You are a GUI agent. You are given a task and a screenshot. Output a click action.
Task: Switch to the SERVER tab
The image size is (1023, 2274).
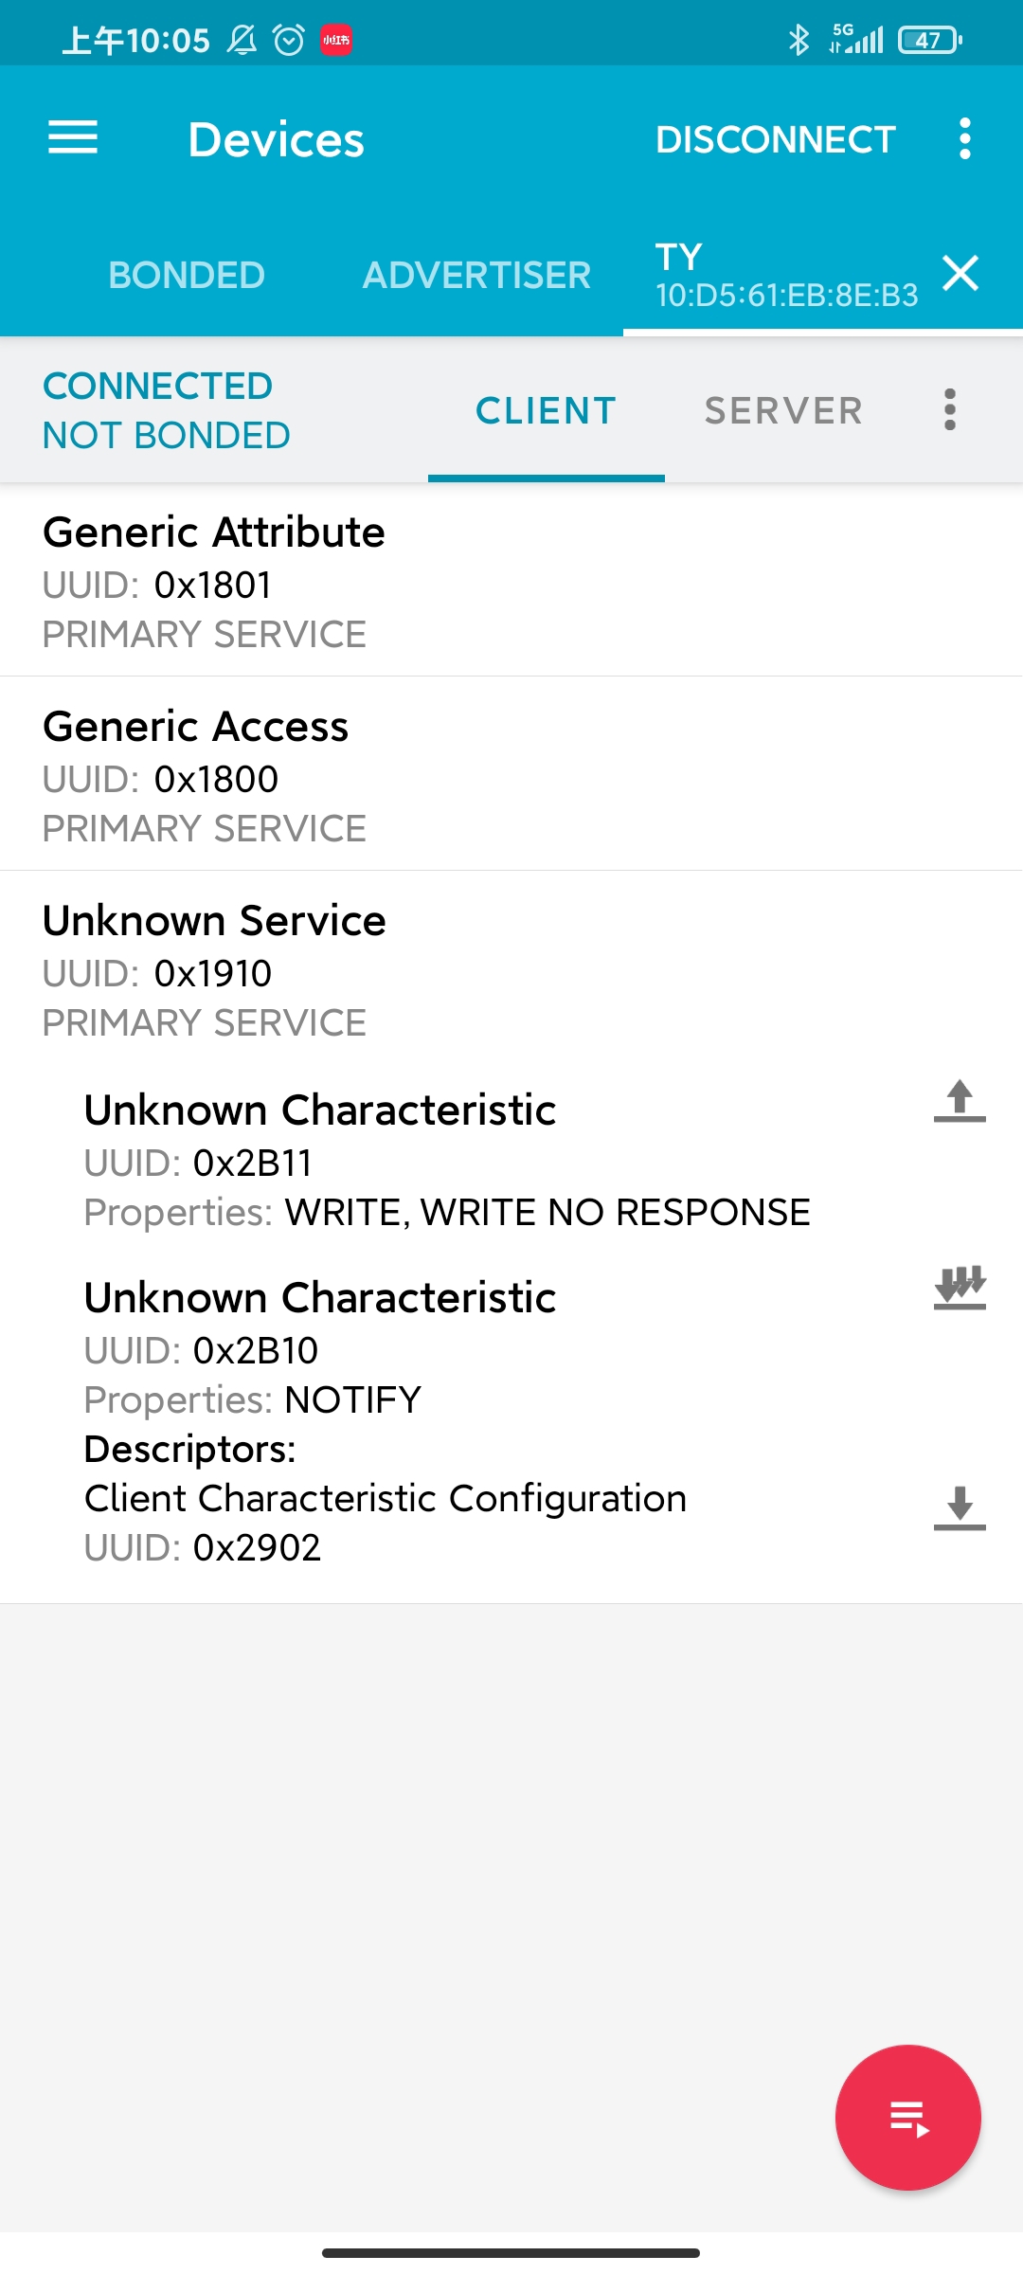[x=783, y=410]
